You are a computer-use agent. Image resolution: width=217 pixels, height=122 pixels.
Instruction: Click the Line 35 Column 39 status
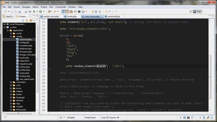[110, 118]
